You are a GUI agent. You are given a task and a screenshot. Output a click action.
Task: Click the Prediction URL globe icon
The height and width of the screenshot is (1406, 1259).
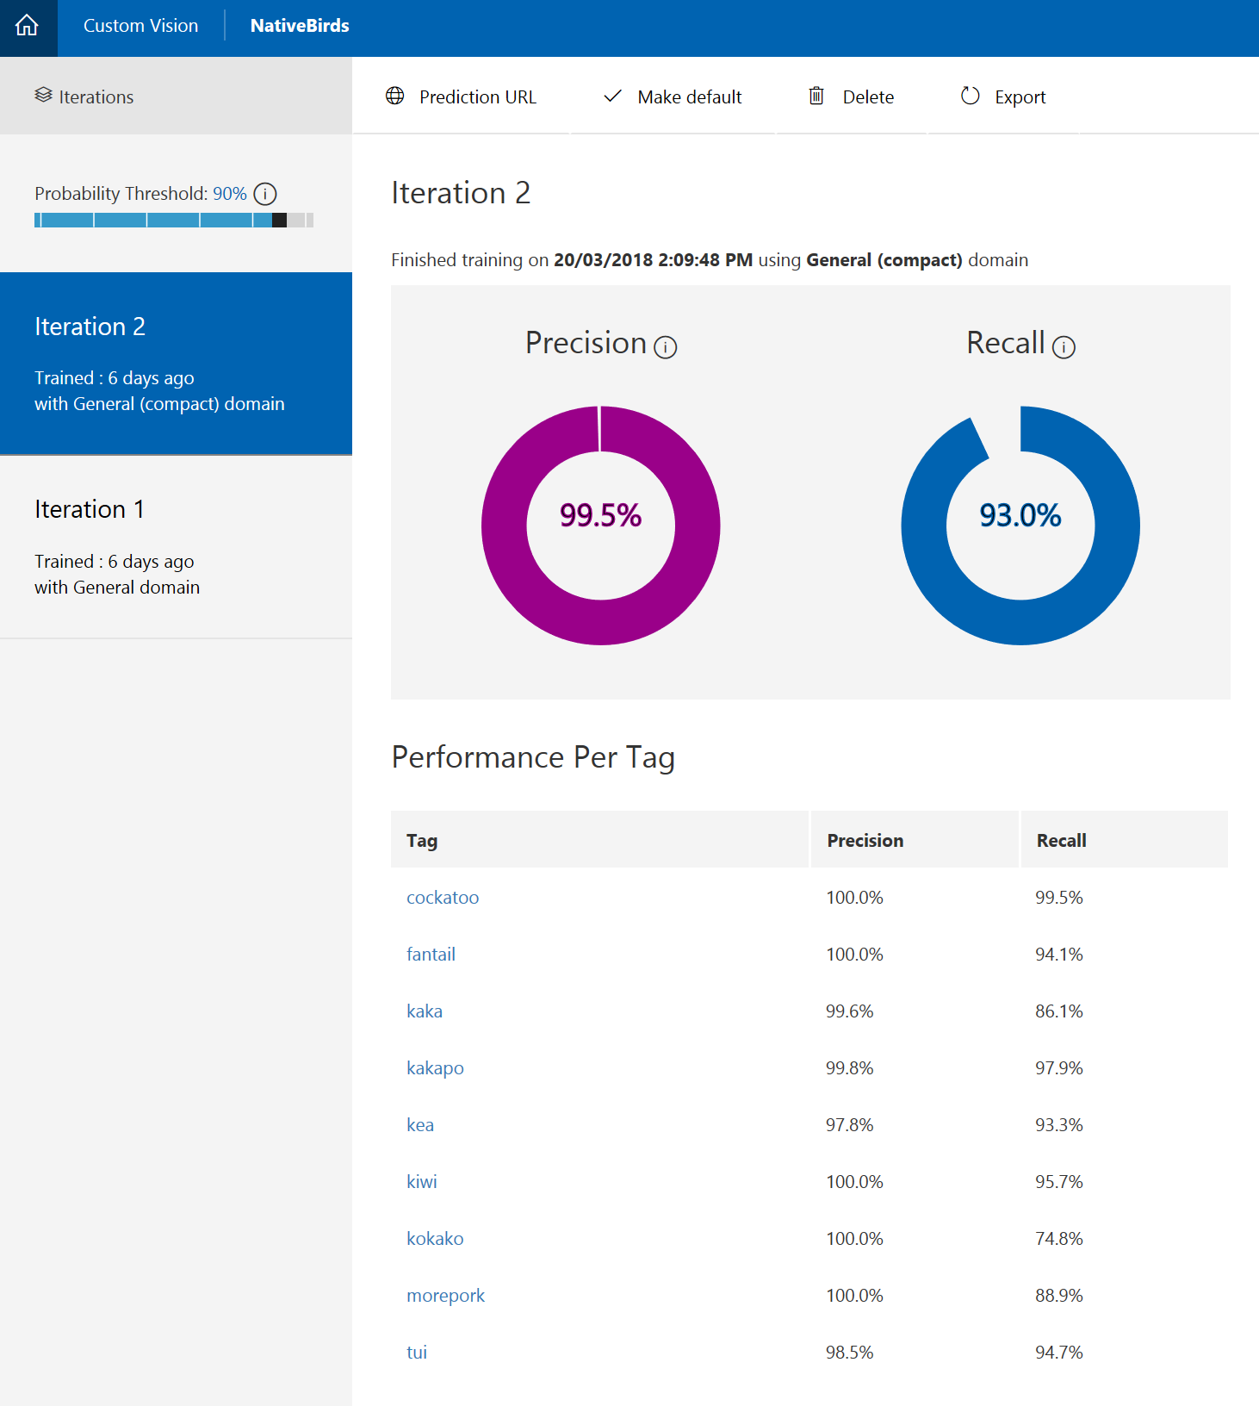coord(395,96)
